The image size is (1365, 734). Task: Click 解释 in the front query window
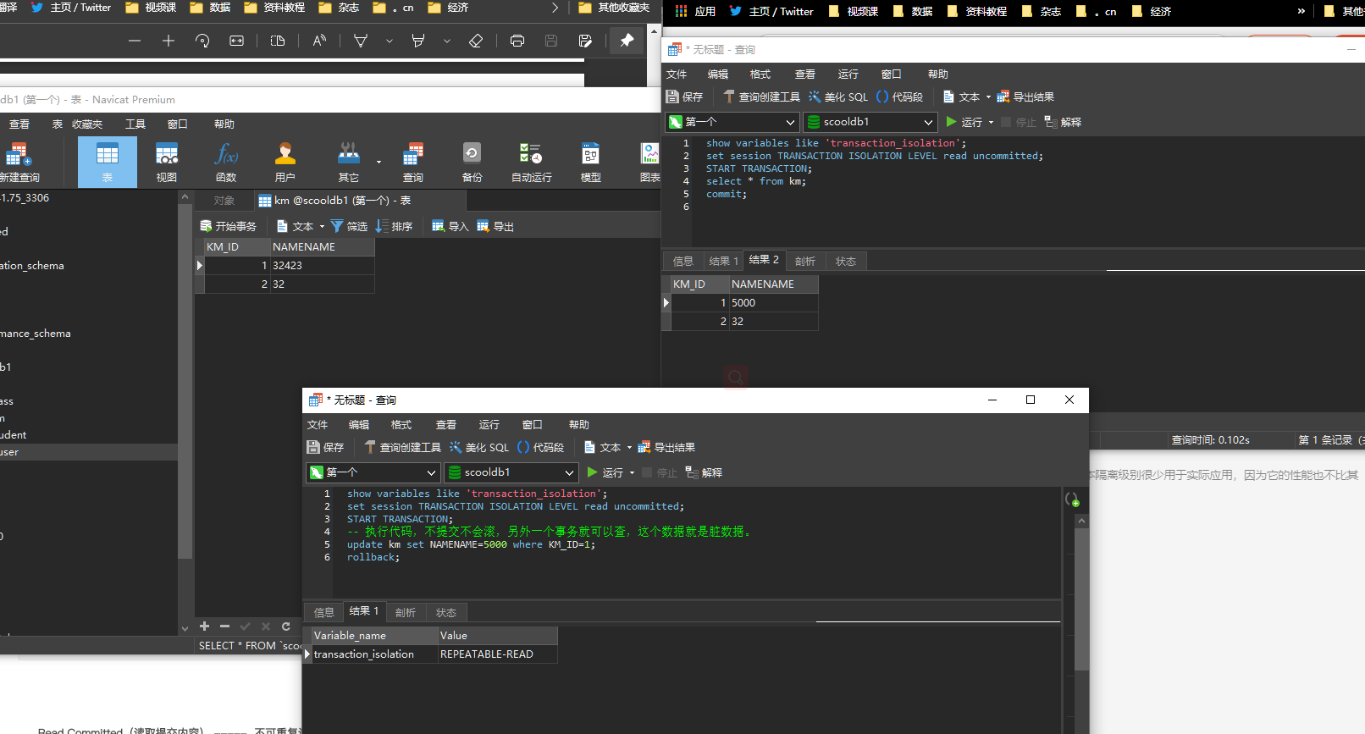click(x=704, y=472)
